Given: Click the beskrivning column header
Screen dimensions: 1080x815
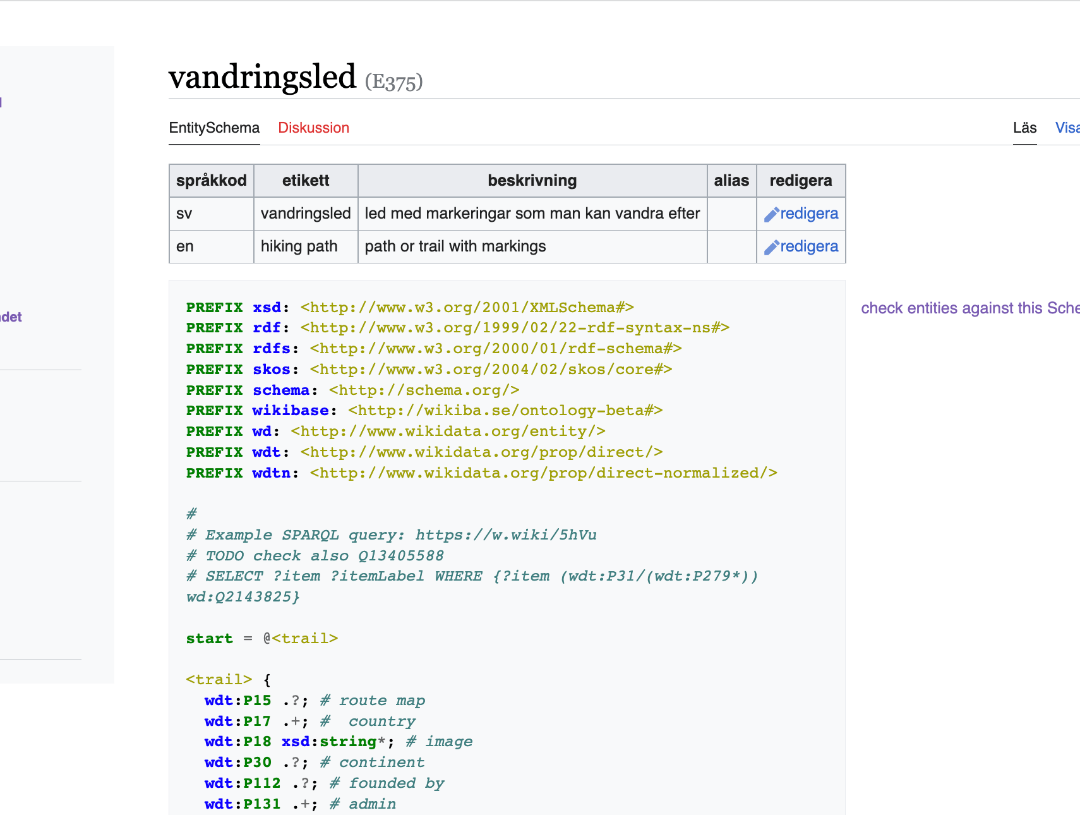Looking at the screenshot, I should click(x=532, y=181).
